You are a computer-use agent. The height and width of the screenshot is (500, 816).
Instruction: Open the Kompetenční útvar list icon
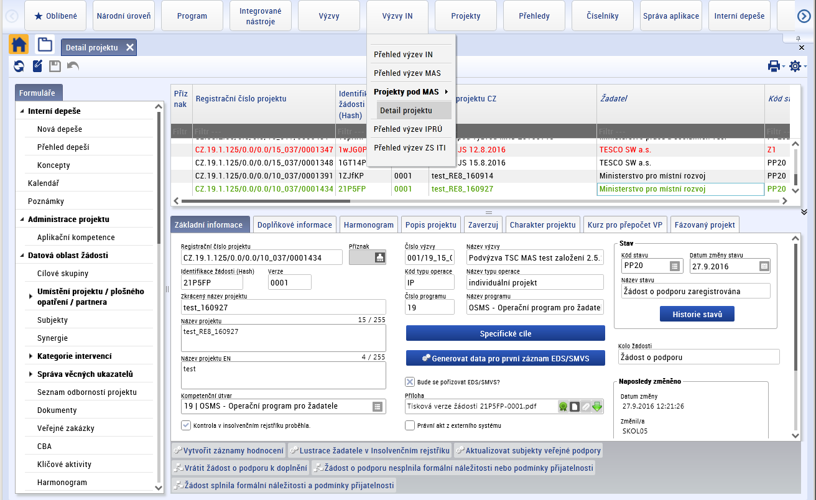[x=378, y=407]
